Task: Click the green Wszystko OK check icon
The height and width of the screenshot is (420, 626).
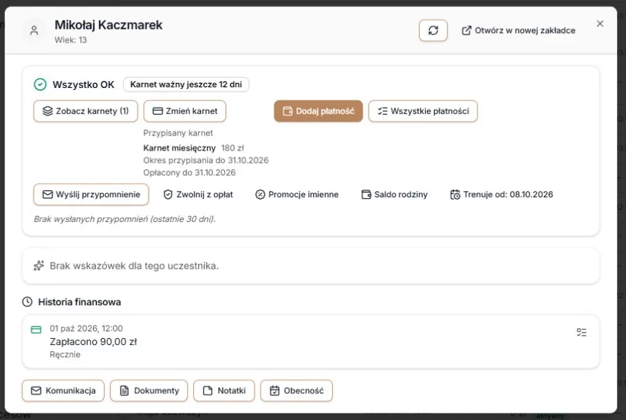Action: tap(40, 85)
